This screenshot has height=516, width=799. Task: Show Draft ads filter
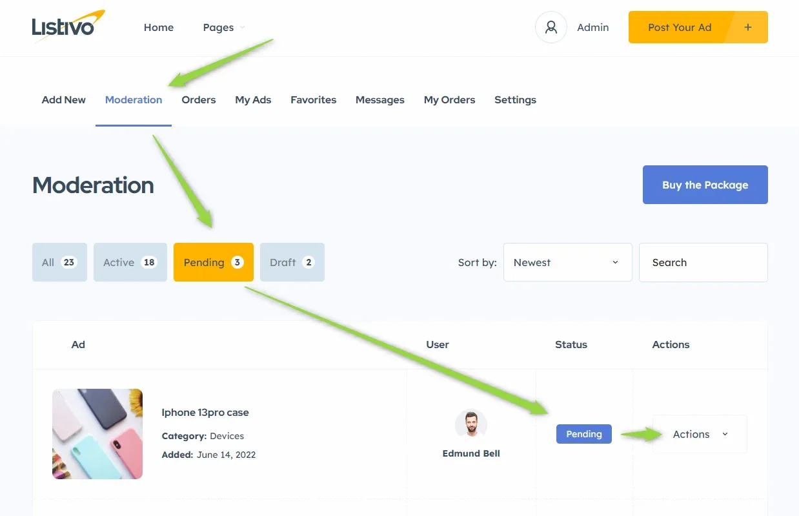[x=292, y=262]
